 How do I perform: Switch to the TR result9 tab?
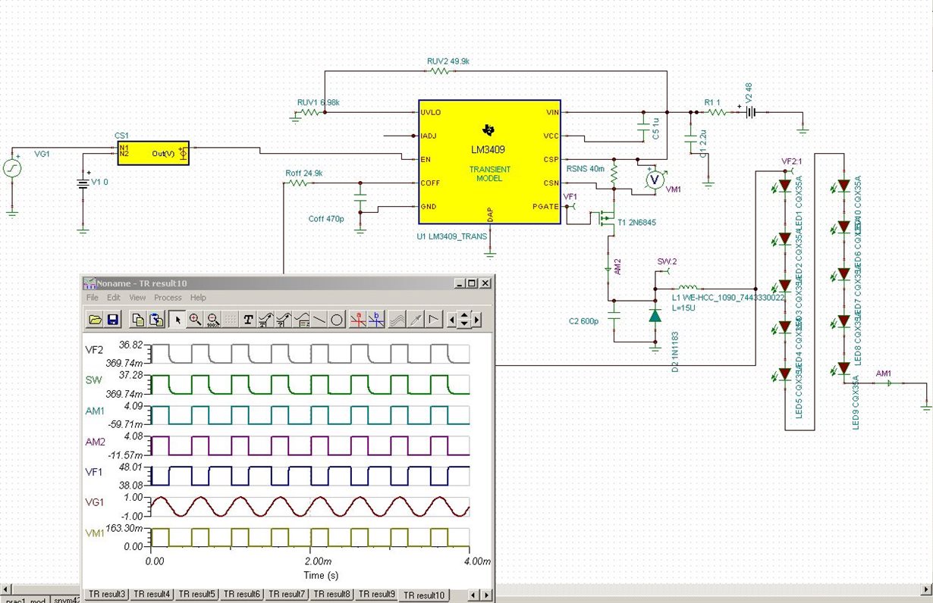376,595
